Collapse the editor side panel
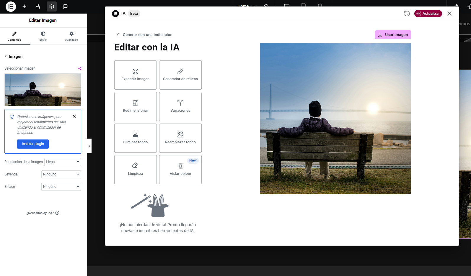The image size is (471, 276). tap(89, 146)
